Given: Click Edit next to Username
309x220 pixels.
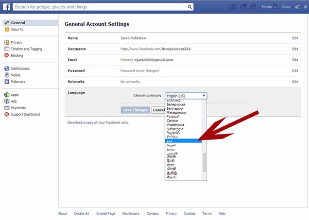Looking at the screenshot, I should point(295,49).
